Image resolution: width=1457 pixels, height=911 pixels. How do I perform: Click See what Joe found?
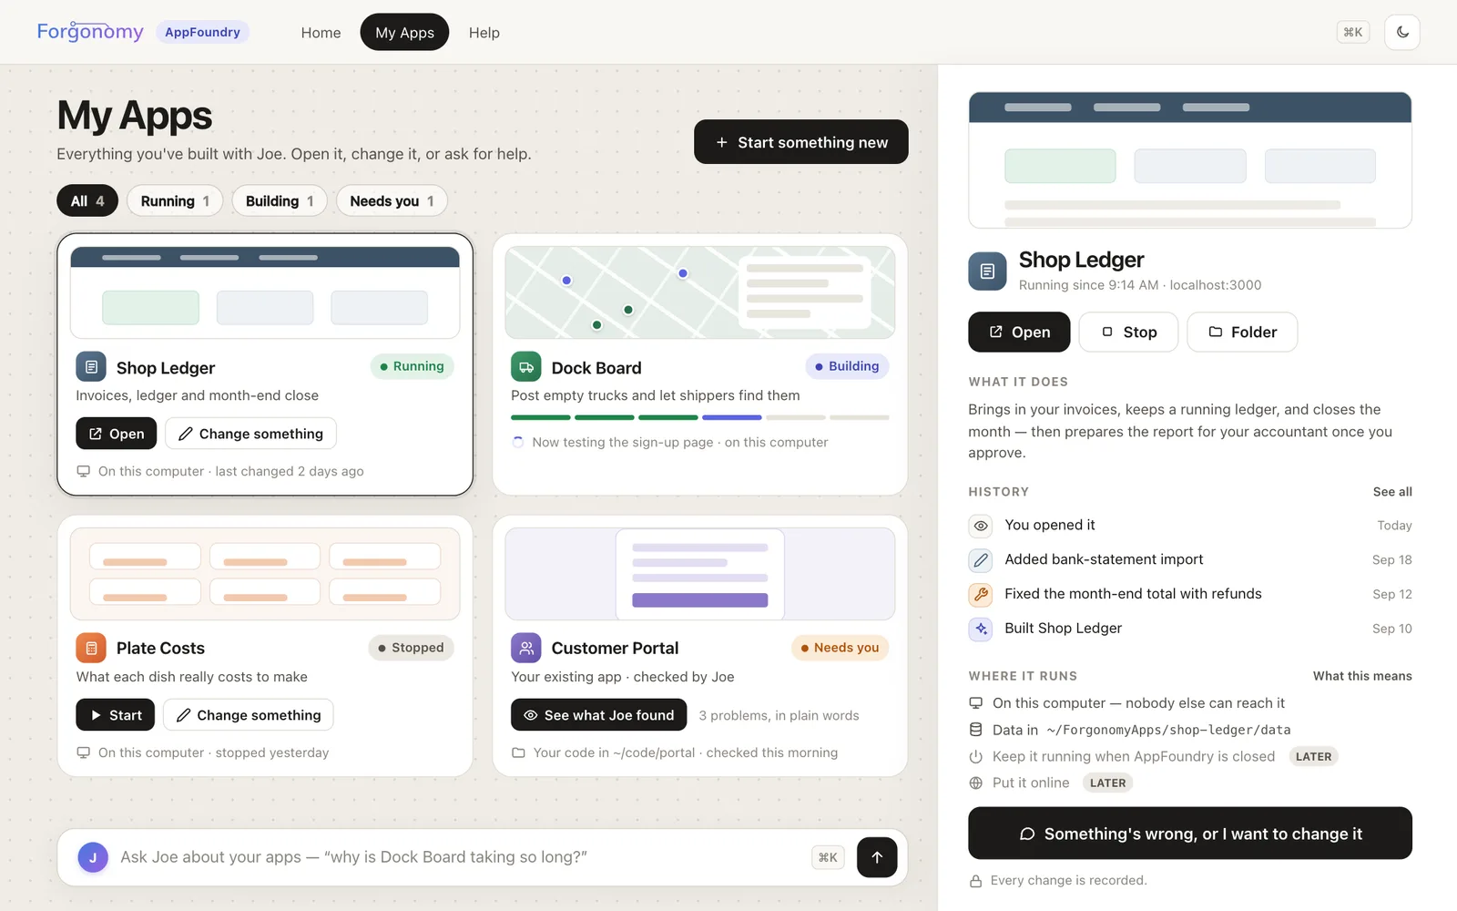tap(599, 715)
